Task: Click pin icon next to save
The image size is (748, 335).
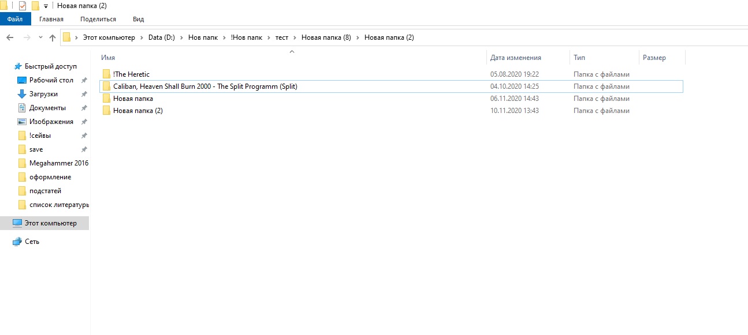Action: click(84, 149)
